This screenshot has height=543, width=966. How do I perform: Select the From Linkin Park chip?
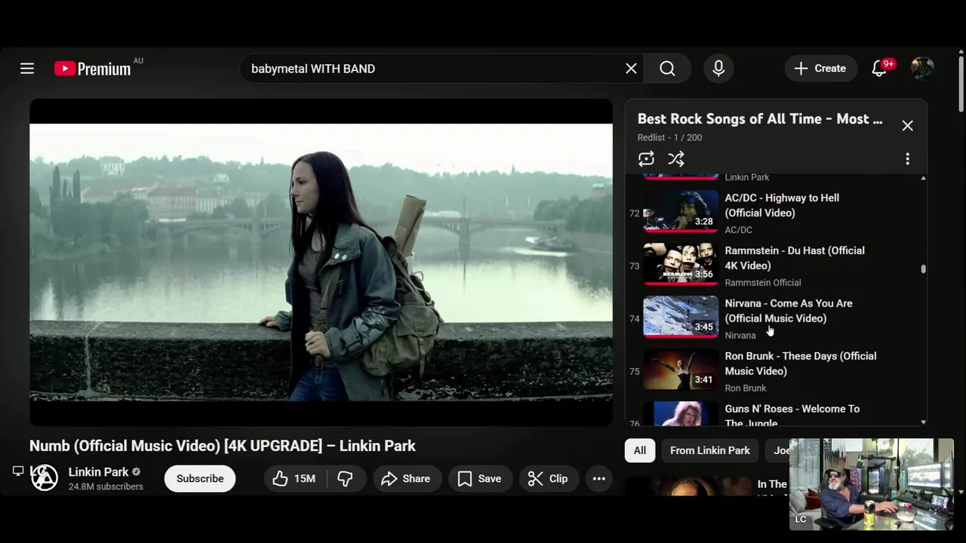click(710, 450)
